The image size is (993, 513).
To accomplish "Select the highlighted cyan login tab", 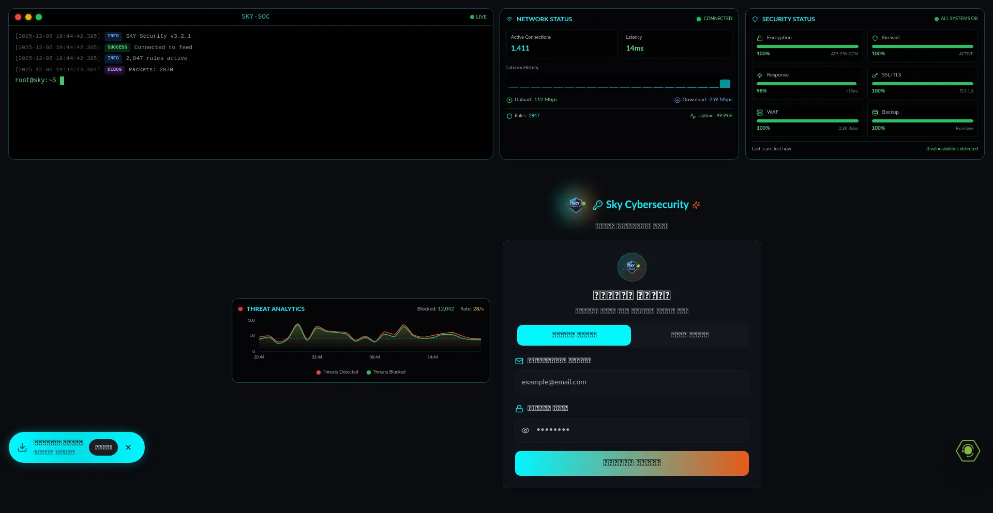I will [574, 335].
